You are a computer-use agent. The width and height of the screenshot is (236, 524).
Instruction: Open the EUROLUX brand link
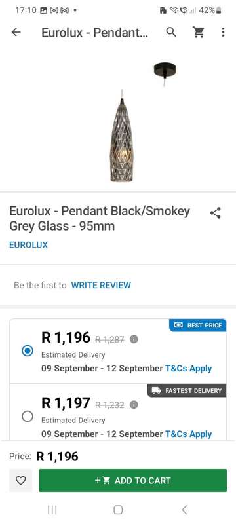(28, 245)
